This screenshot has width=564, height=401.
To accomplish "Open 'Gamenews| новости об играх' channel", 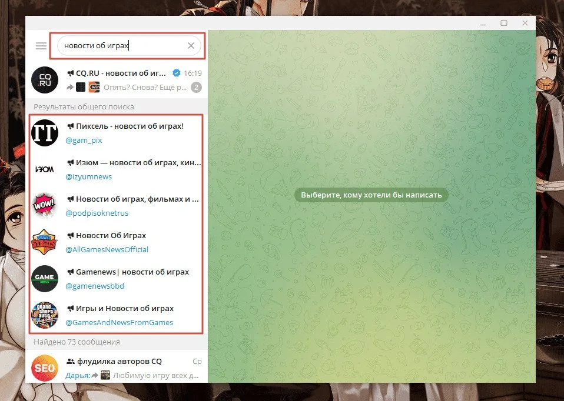I will tap(117, 279).
